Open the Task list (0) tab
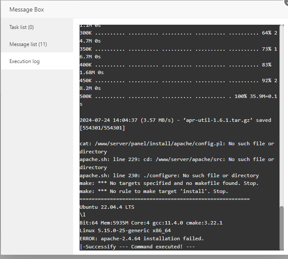 [37, 27]
